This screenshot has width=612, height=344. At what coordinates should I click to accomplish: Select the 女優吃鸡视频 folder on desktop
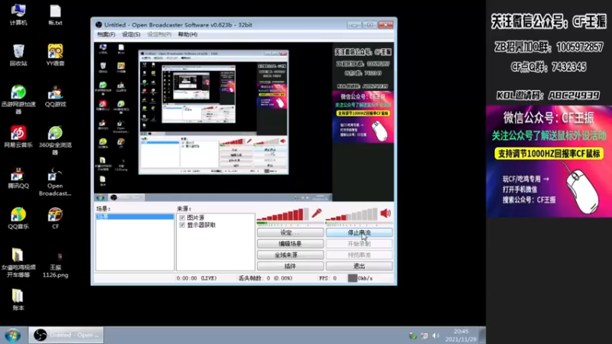(18, 262)
